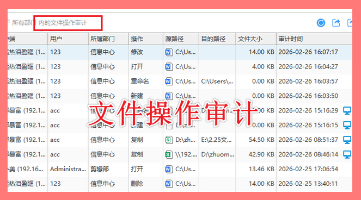Open the monitor icon in the 15:16:29 row
361x200 pixels.
[x=347, y=110]
